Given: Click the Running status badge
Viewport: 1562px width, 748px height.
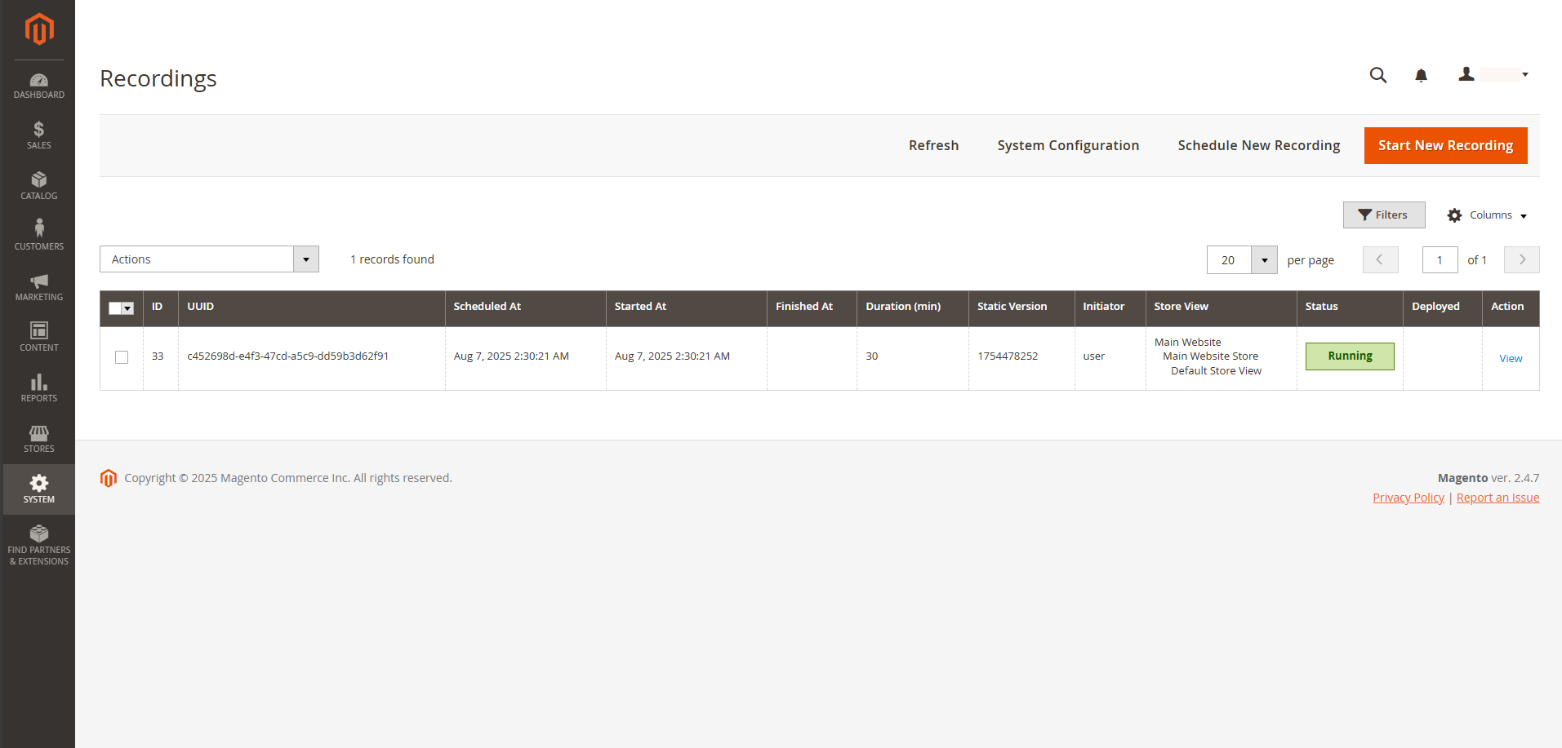Looking at the screenshot, I should (1350, 356).
